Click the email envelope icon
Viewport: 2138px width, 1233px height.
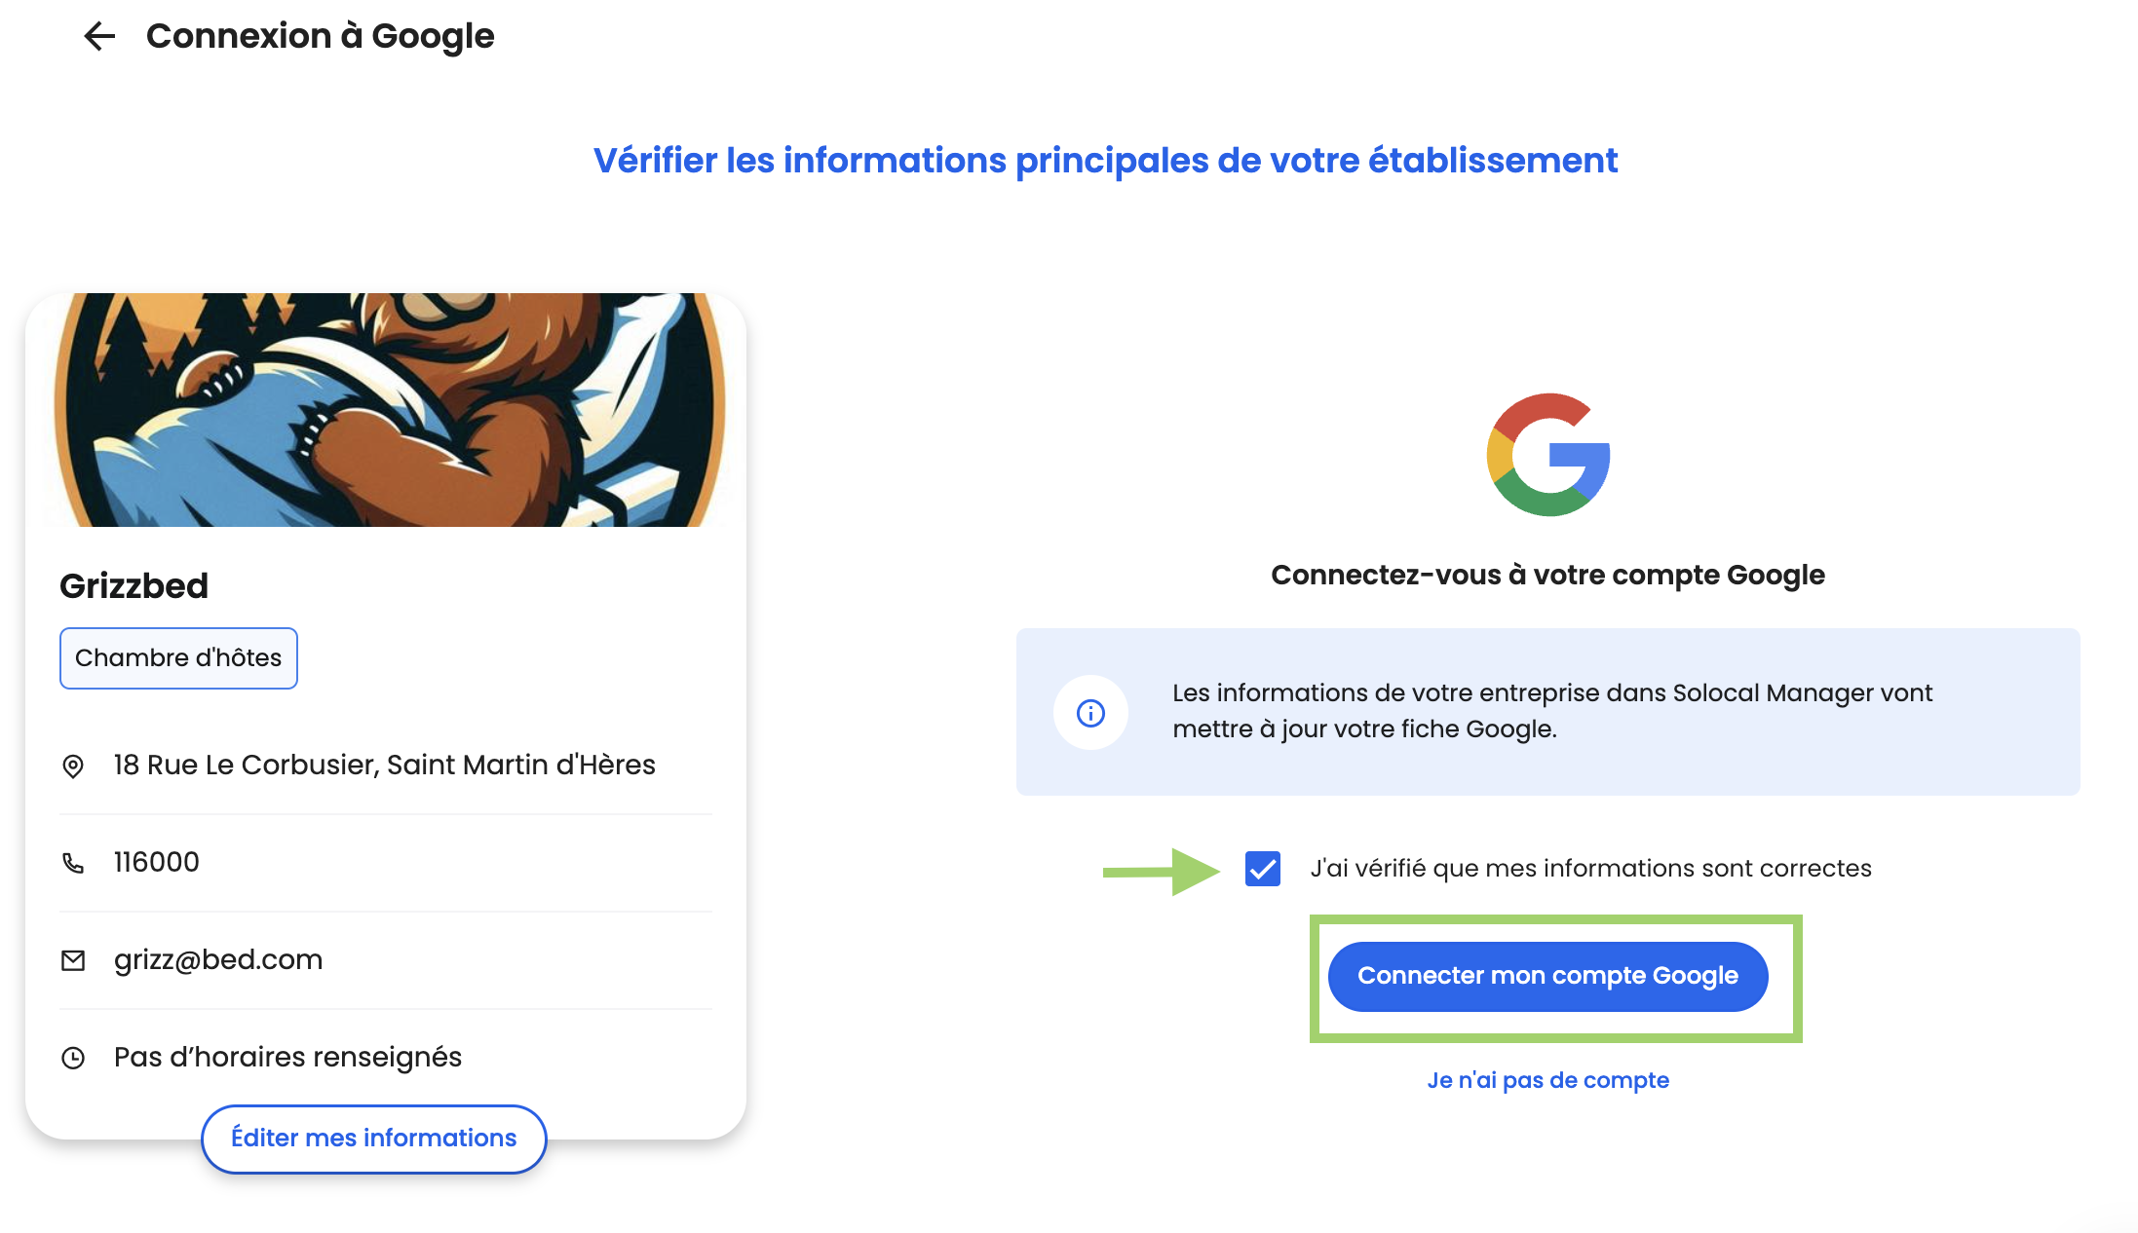coord(73,961)
